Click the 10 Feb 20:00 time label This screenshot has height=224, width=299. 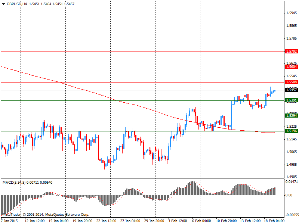coord(226,221)
